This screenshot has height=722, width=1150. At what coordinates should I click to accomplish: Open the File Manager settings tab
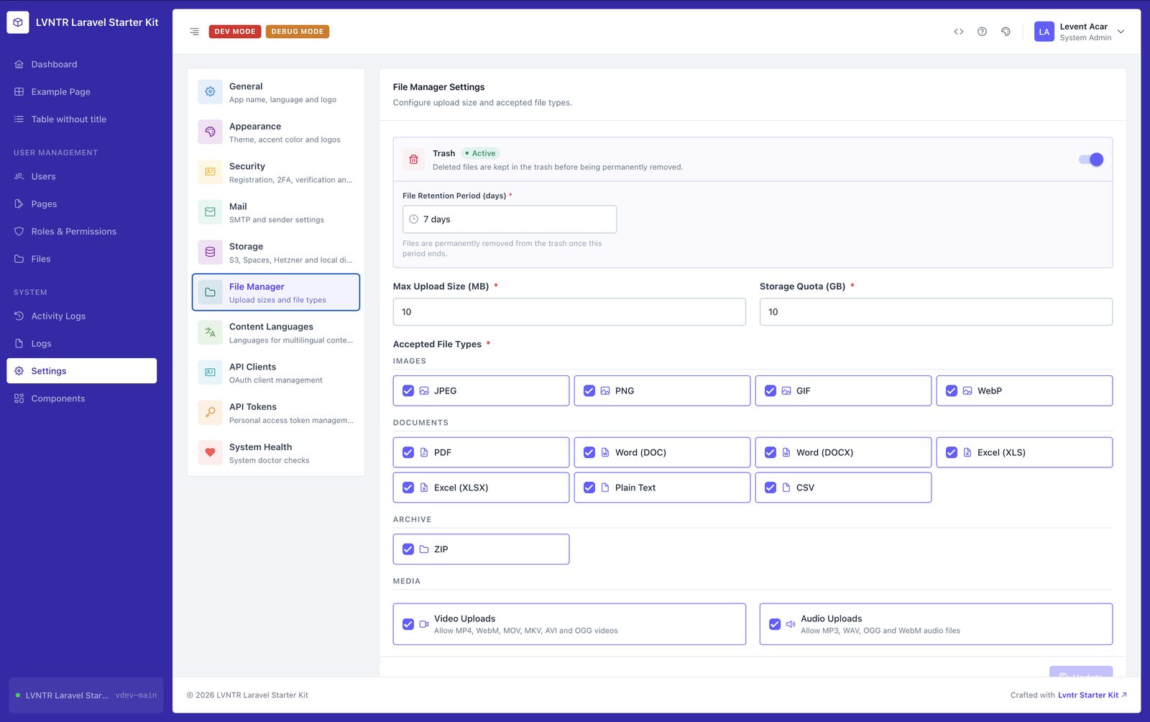point(276,292)
